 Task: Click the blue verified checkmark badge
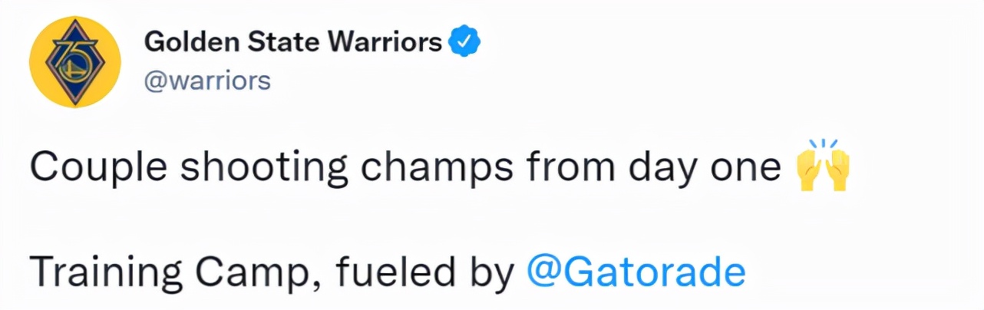[x=464, y=42]
